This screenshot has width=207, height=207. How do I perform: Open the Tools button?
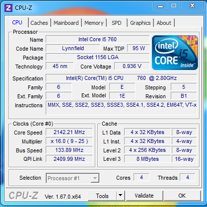102,196
